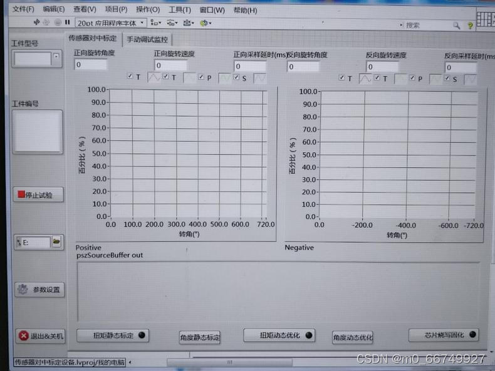The height and width of the screenshot is (371, 495).
Task: Click the P plot line sample in the Positive graph legend
Action: pos(224,78)
